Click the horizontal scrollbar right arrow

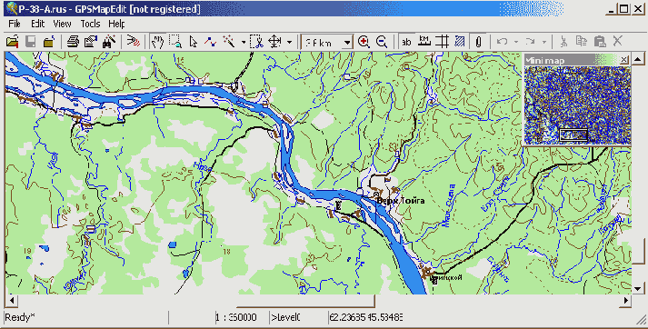click(626, 301)
